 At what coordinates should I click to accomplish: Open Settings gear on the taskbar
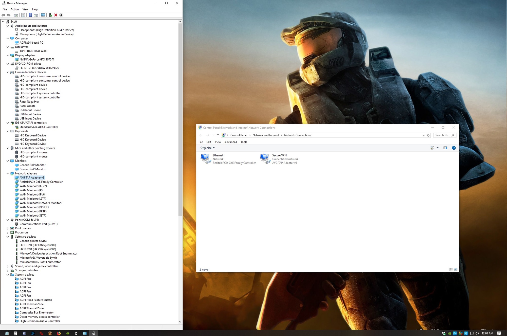[76, 333]
